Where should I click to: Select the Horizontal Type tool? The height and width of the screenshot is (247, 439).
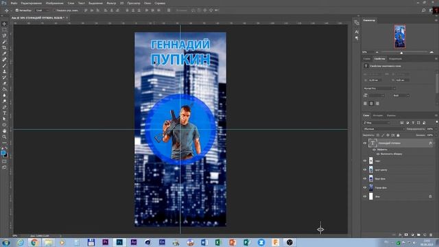coord(4,113)
